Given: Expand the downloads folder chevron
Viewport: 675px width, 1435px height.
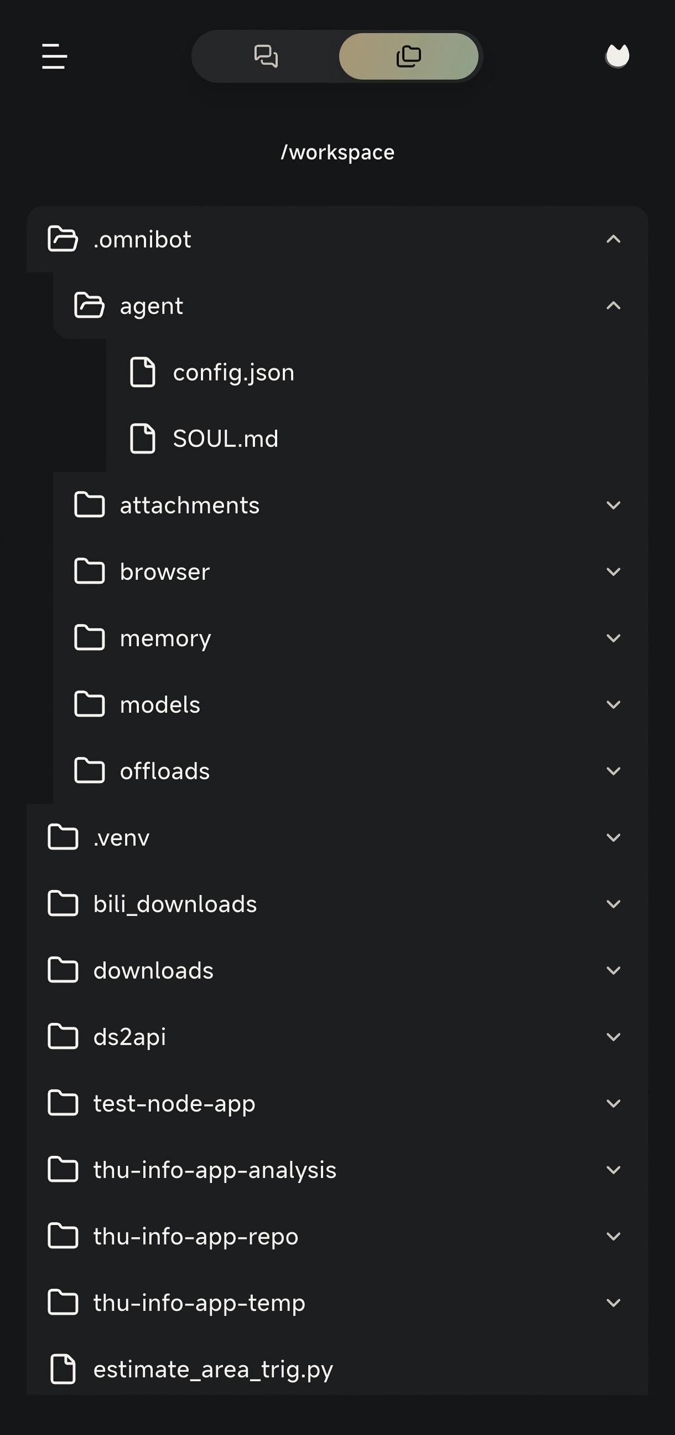Looking at the screenshot, I should [x=613, y=970].
